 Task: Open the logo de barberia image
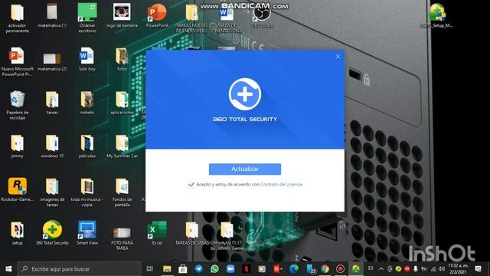coord(122,15)
